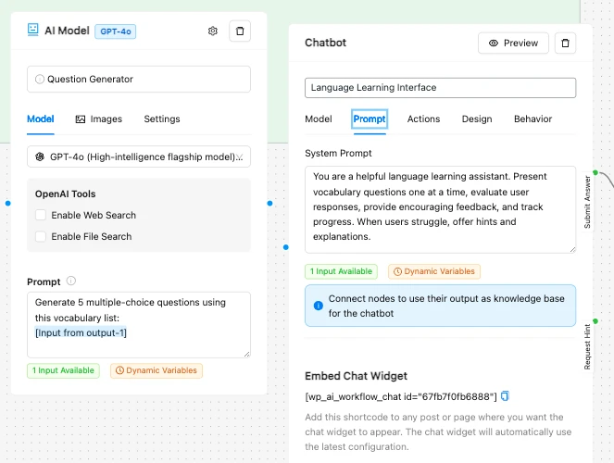Click the knowledge base info icon
Image resolution: width=614 pixels, height=463 pixels.
click(319, 306)
